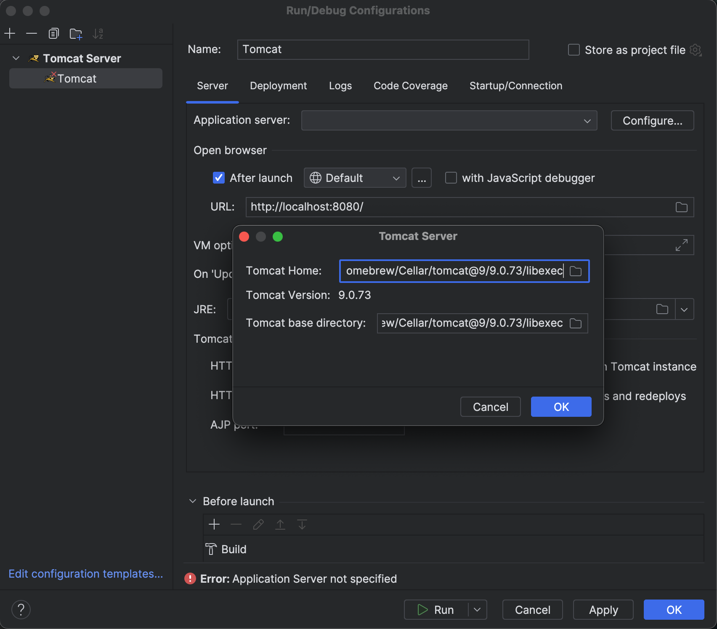Viewport: 717px width, 629px height.
Task: Click Tomcat Version value 9.0.73
Action: [x=355, y=295]
